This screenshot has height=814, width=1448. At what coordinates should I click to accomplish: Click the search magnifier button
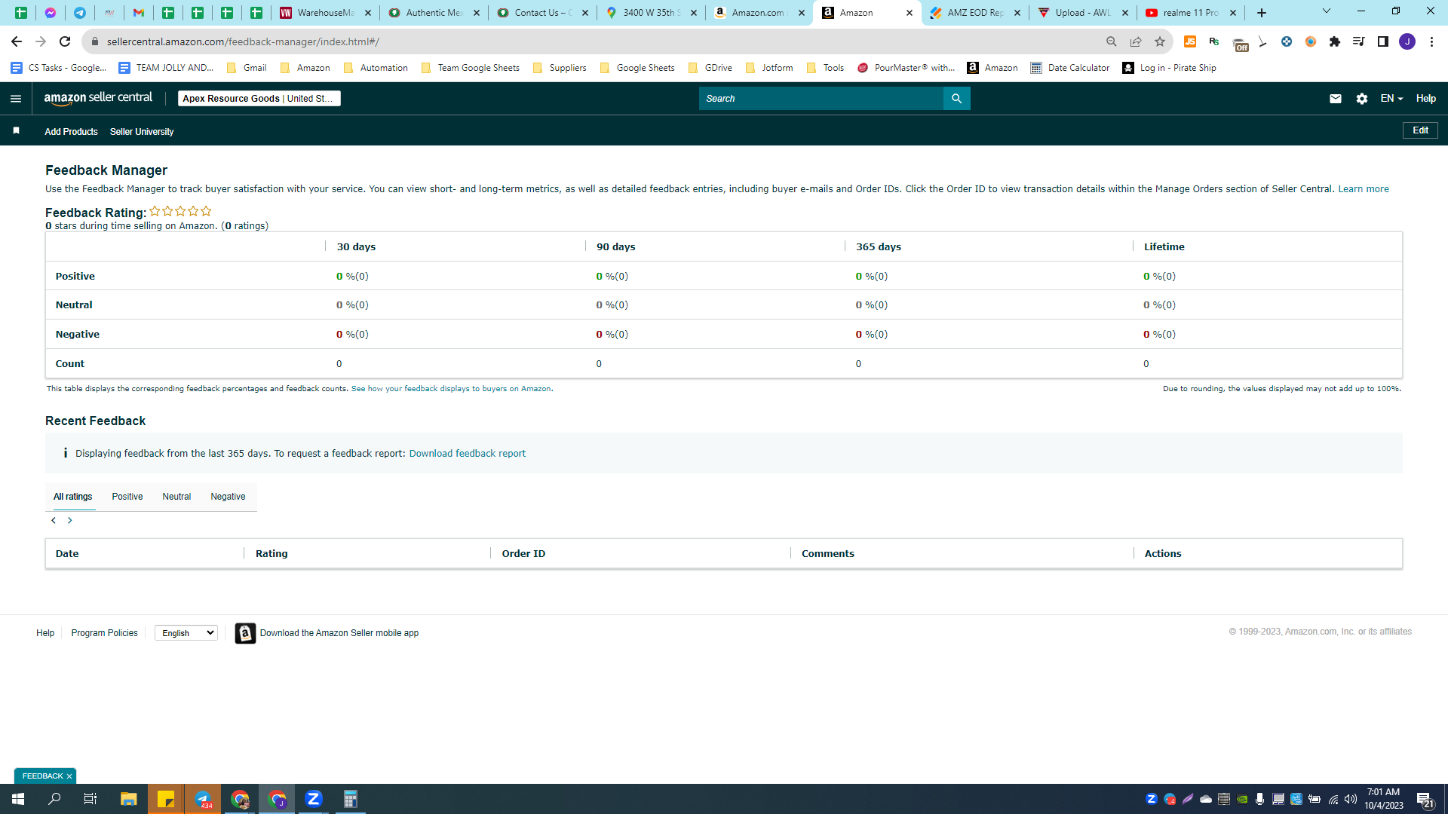[956, 99]
